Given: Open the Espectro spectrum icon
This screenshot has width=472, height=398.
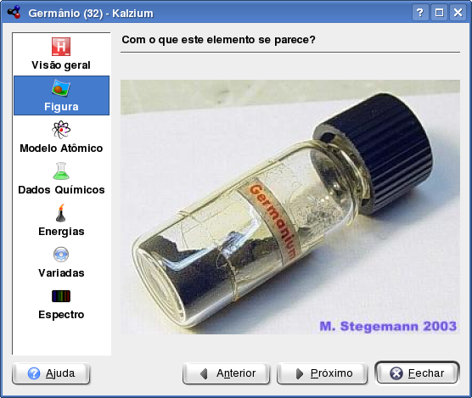Looking at the screenshot, I should pos(61,296).
